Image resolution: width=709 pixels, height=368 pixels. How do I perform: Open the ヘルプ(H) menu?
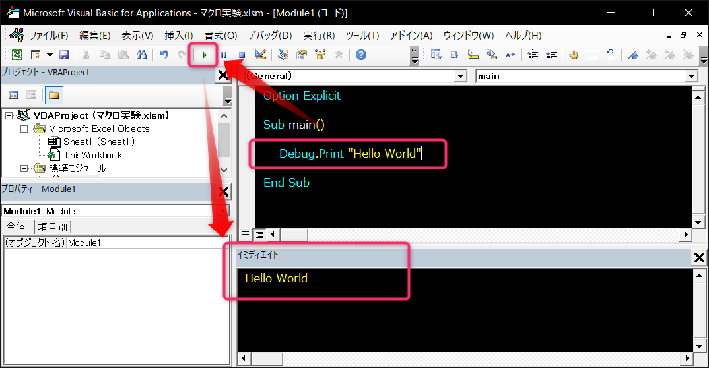pyautogui.click(x=523, y=35)
